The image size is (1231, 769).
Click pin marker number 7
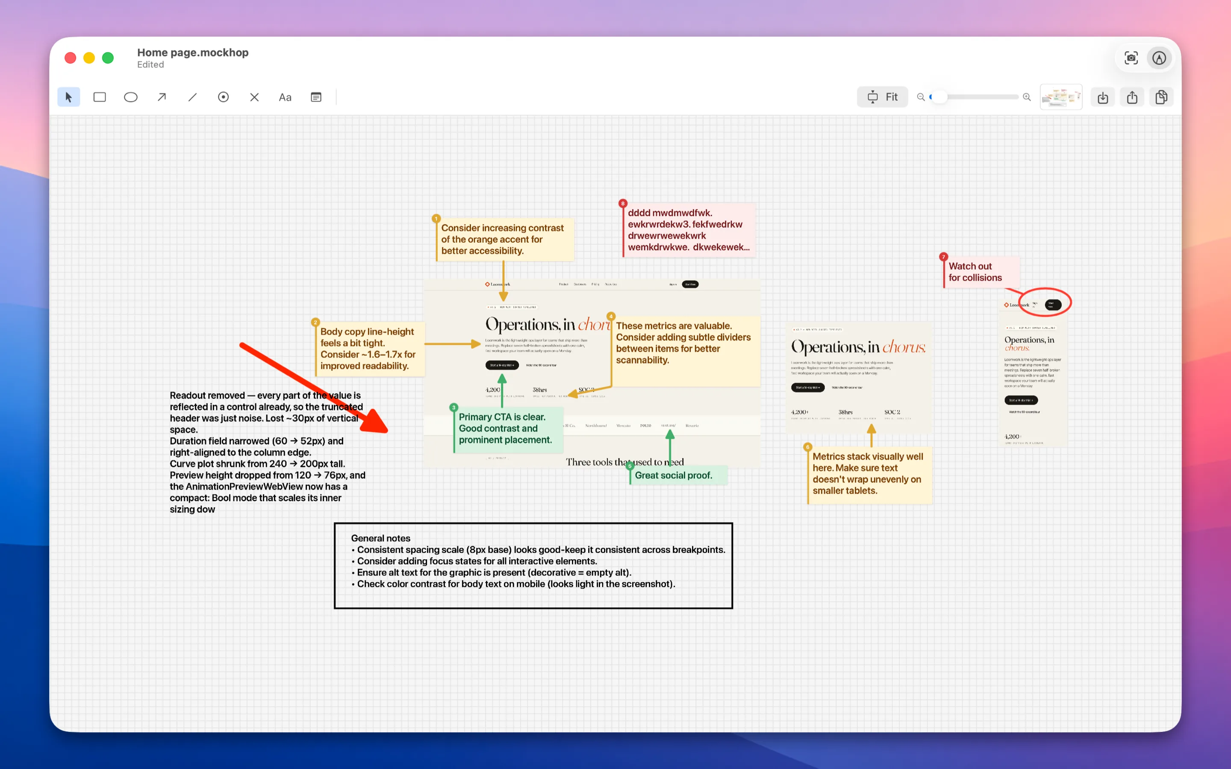(x=944, y=257)
